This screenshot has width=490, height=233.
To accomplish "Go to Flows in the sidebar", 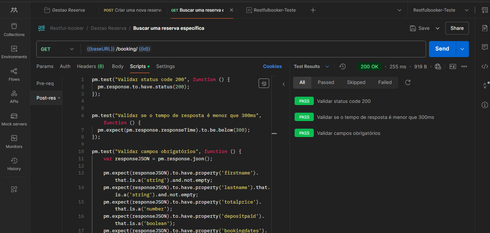I will (14, 75).
